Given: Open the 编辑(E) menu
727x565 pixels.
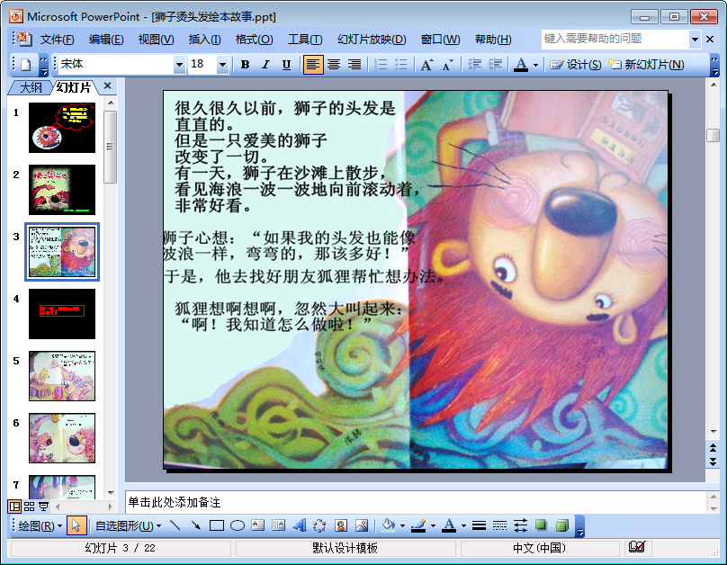Looking at the screenshot, I should tap(106, 40).
